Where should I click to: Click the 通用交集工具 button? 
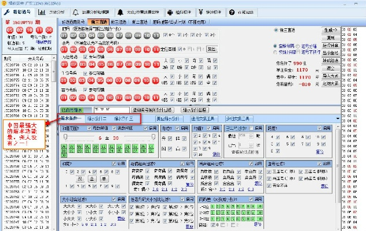click(203, 118)
